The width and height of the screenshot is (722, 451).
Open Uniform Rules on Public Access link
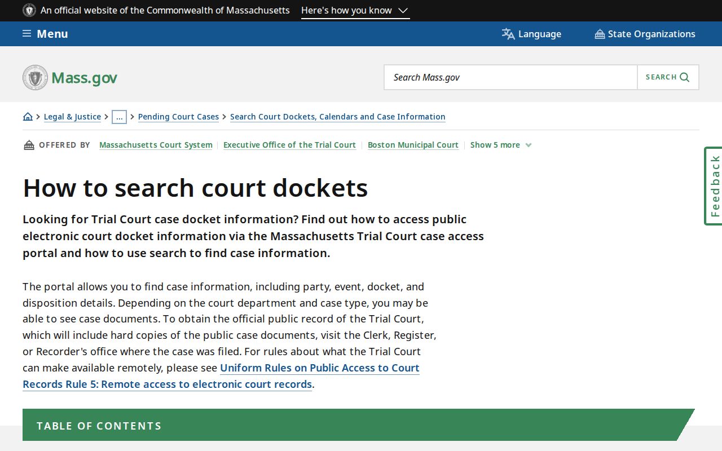tap(221, 376)
